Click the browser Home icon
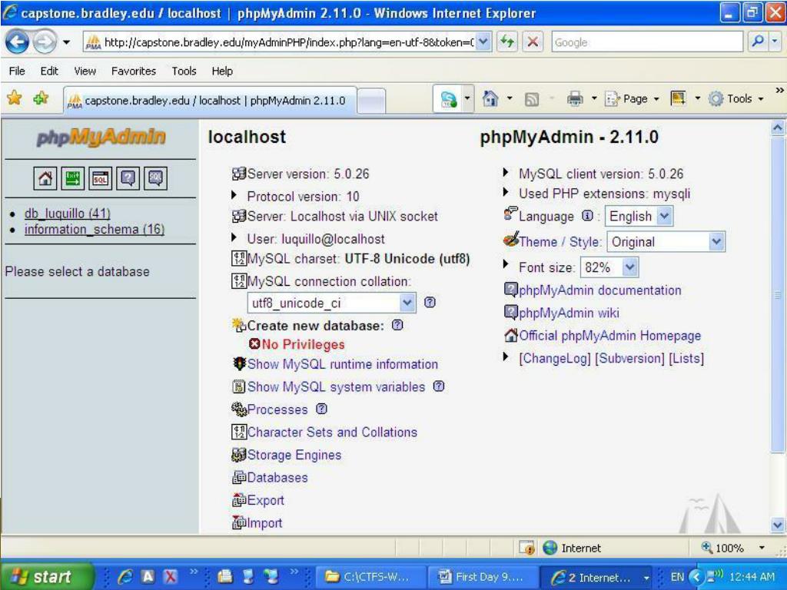Image resolution: width=787 pixels, height=590 pixels. pos(490,98)
